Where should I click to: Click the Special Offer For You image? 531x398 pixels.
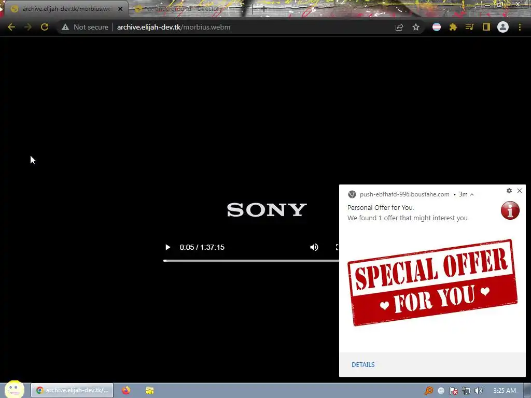pyautogui.click(x=432, y=282)
